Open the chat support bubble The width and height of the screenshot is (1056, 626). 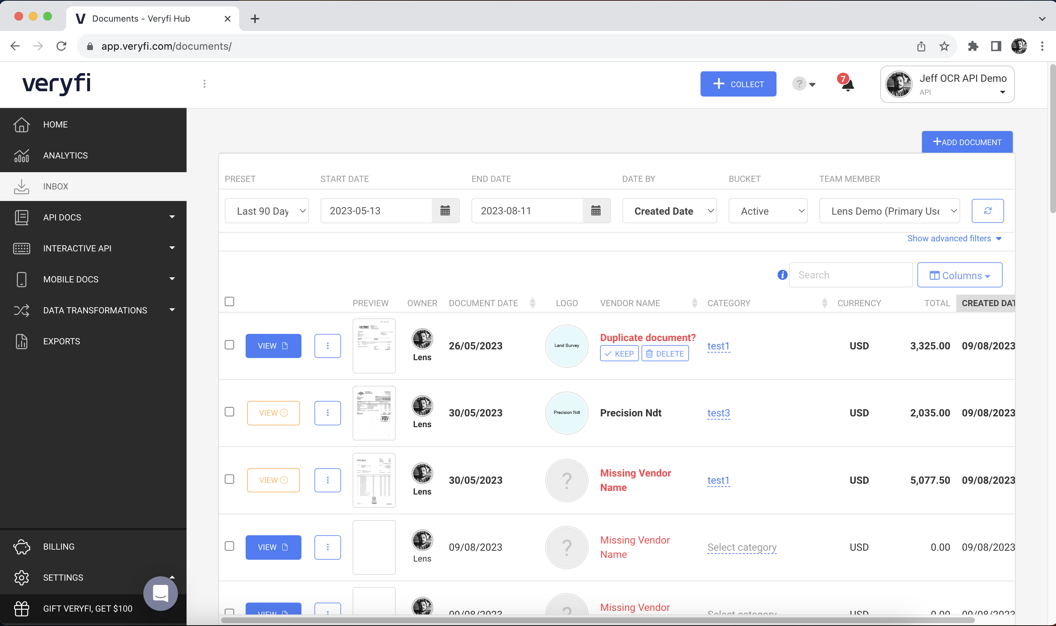[160, 593]
